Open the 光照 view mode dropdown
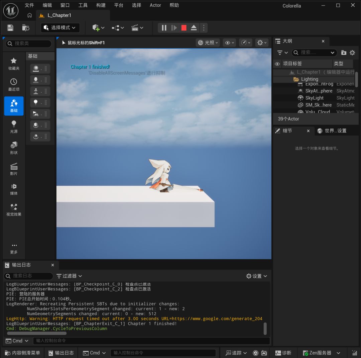This screenshot has width=361, height=358. [x=208, y=42]
